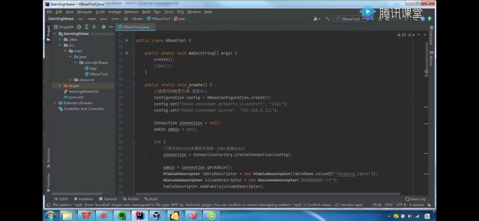Expand External Libraries node
Viewport: 479px width, 221px height.
tap(55, 103)
